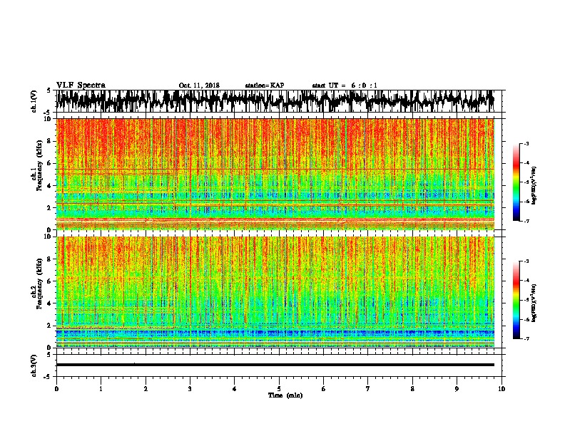
Task: Click the '4' kHz tick on ch.2 frequency axis
Action: pyautogui.click(x=50, y=303)
